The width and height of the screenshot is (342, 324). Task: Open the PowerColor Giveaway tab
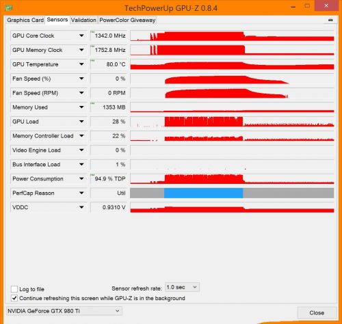[127, 20]
